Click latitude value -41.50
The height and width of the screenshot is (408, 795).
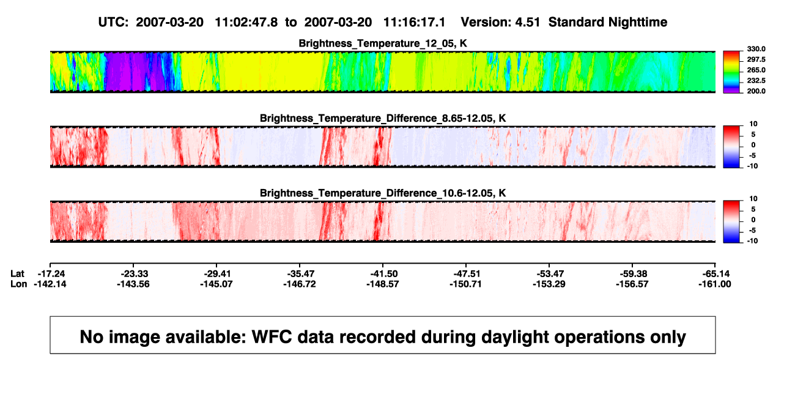(383, 273)
